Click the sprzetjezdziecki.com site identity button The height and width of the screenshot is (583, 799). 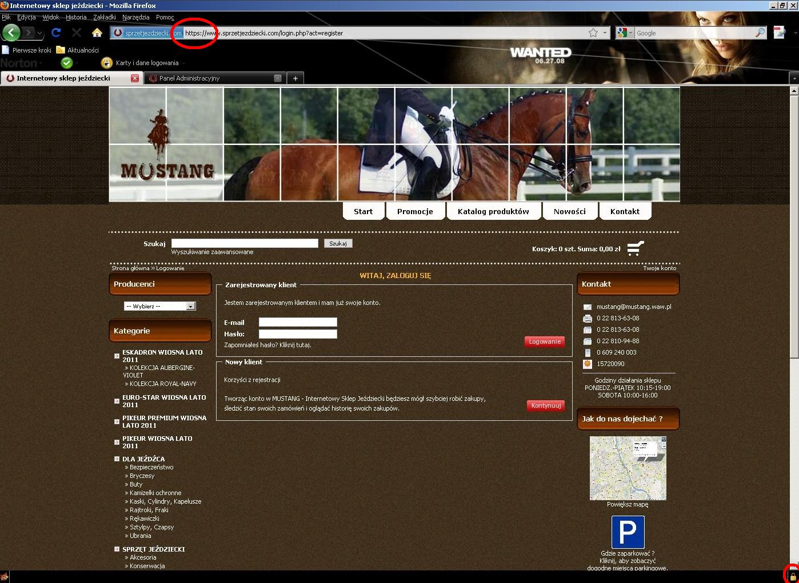(x=147, y=33)
